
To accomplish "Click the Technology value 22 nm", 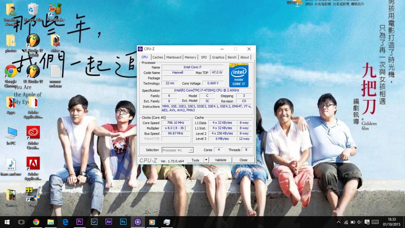I will (170, 83).
